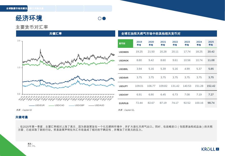Select the EUR/RUB row label
The height and width of the screenshot is (156, 225).
pos(124,103)
